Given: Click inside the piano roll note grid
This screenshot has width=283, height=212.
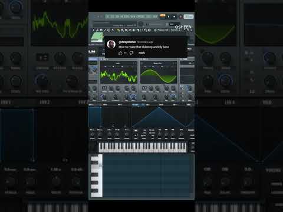Looking at the screenshot, I should tap(146, 175).
